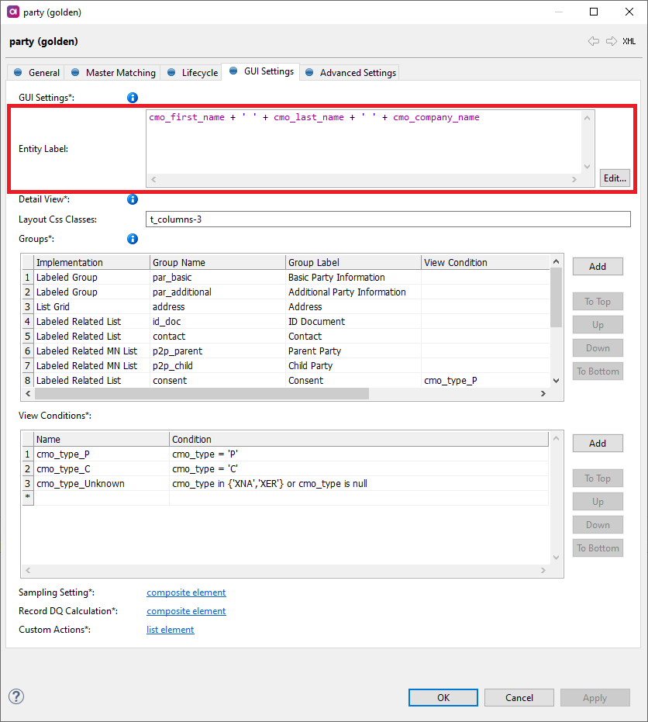648x722 pixels.
Task: Confirm dialog with OK button
Action: [443, 697]
